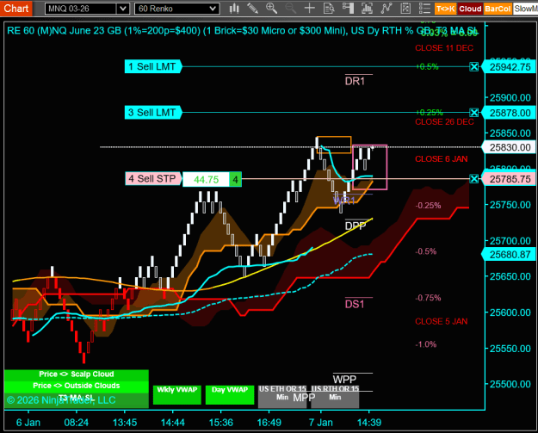This screenshot has height=433, width=538.
Task: Open the data box icon
Action: (329, 9)
